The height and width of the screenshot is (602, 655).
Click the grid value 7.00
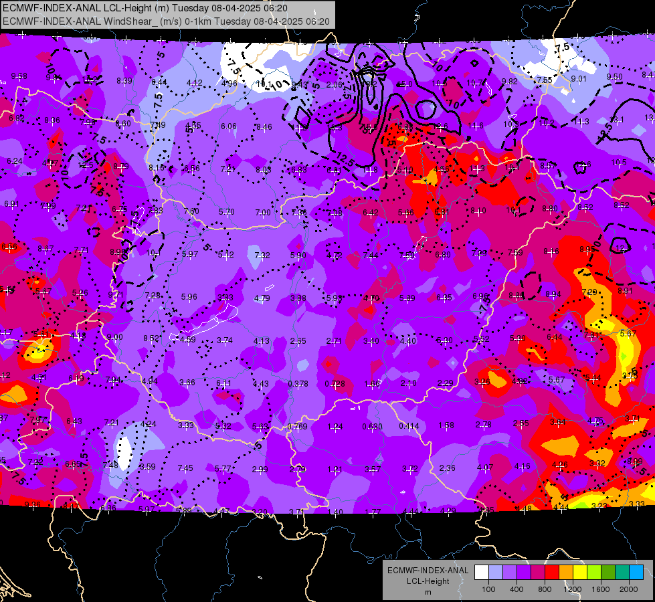tap(263, 213)
